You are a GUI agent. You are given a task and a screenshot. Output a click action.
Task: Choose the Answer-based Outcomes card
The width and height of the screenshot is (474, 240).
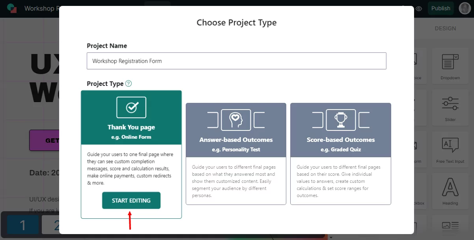pos(236,154)
